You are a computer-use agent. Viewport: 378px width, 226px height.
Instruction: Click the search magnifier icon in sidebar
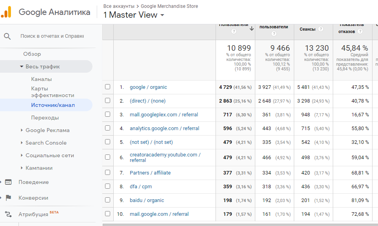click(x=7, y=36)
